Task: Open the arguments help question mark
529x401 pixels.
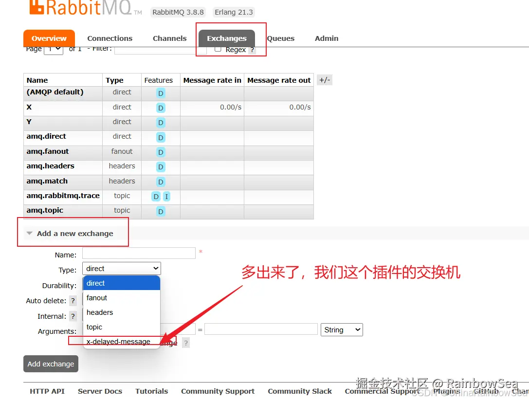Action: pyautogui.click(x=185, y=343)
